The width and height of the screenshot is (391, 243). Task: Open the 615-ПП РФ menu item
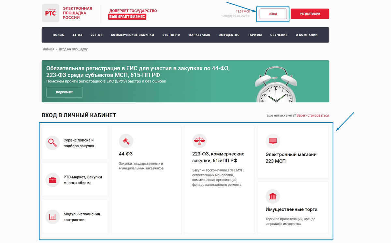(x=171, y=35)
